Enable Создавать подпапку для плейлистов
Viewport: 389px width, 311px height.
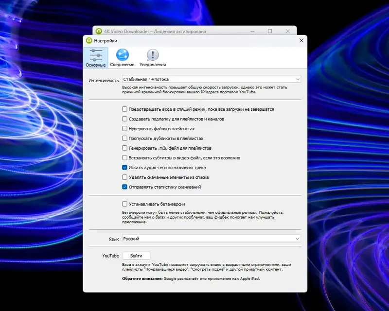(x=125, y=119)
